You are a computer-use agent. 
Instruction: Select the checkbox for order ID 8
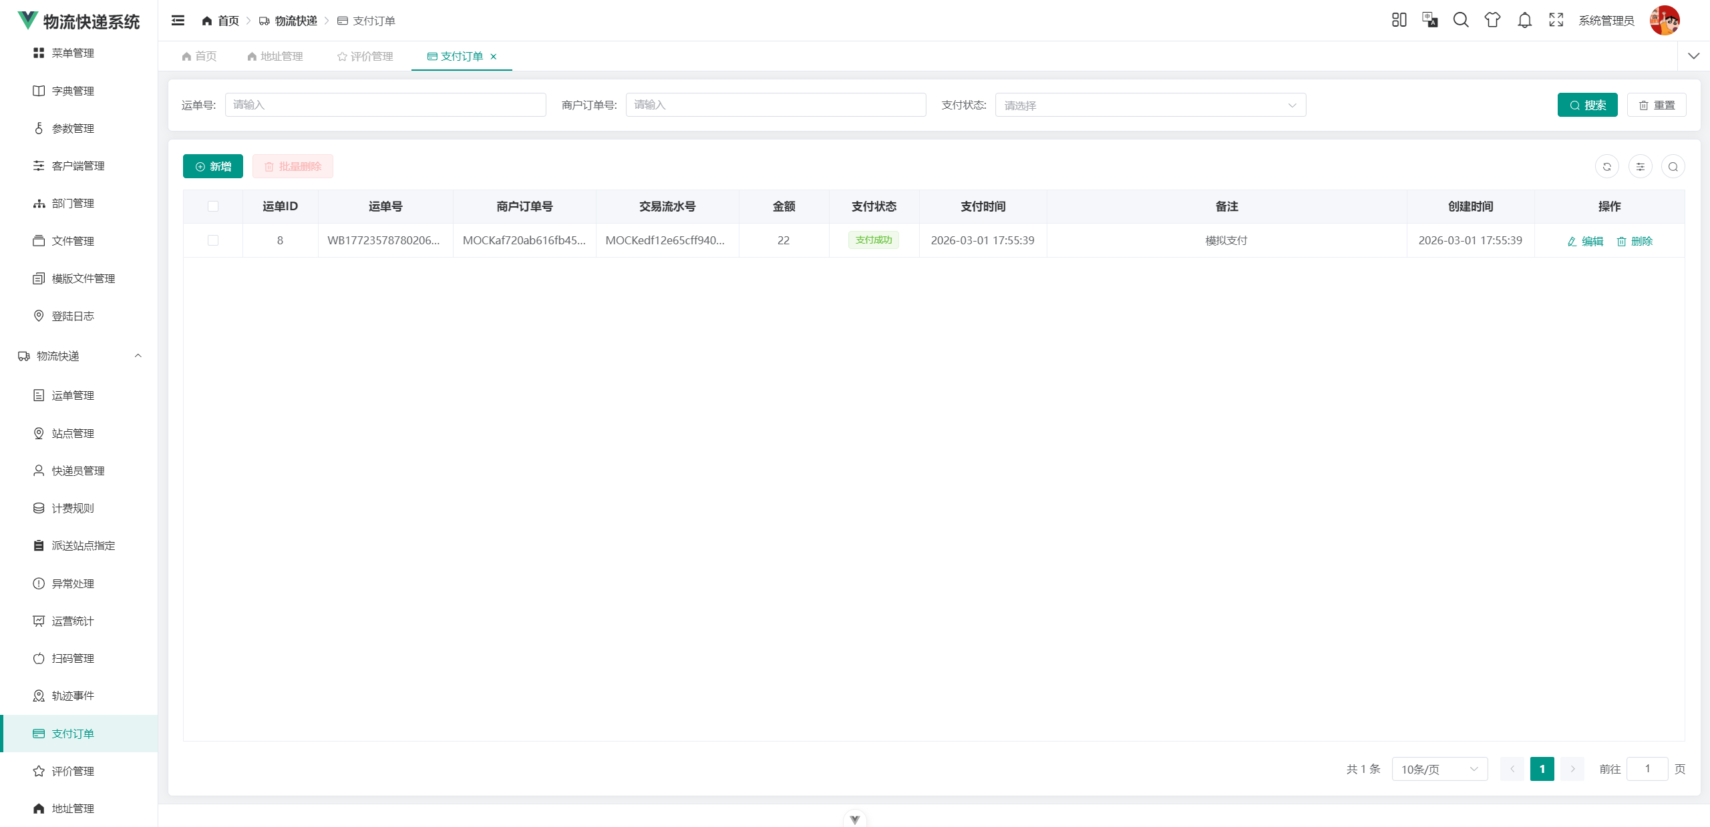[213, 240]
